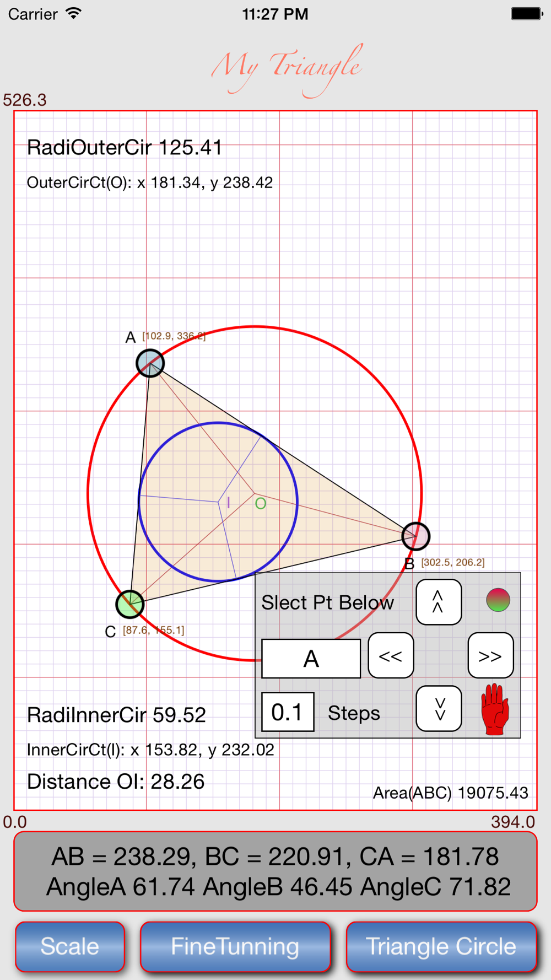Tap the move-left << button
Image resolution: width=551 pixels, height=980 pixels.
point(391,655)
